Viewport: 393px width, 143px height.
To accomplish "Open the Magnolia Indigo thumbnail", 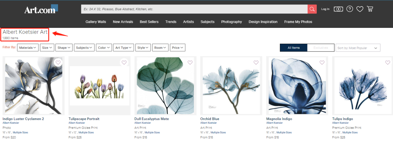I will point(297,86).
